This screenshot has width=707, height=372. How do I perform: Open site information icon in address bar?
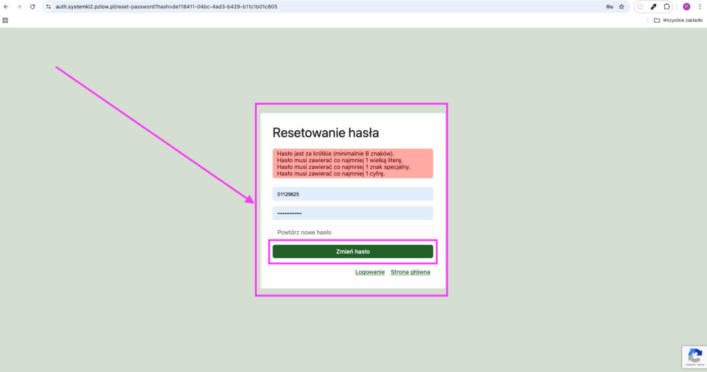(x=48, y=6)
